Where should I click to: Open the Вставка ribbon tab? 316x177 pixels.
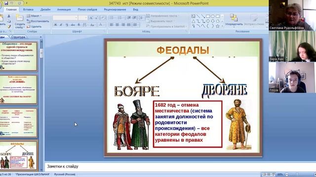28,9
